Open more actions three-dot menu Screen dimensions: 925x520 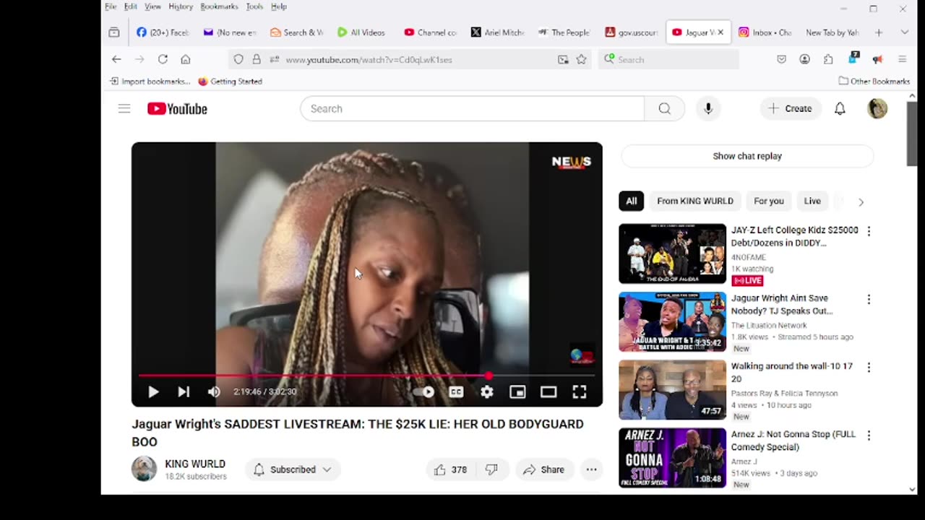click(591, 469)
